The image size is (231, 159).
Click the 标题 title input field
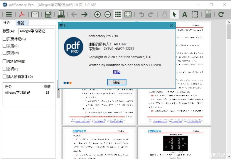(36, 31)
